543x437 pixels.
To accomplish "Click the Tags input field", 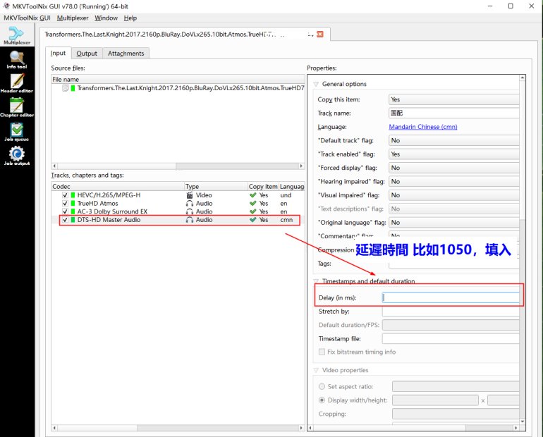I will pyautogui.click(x=453, y=264).
